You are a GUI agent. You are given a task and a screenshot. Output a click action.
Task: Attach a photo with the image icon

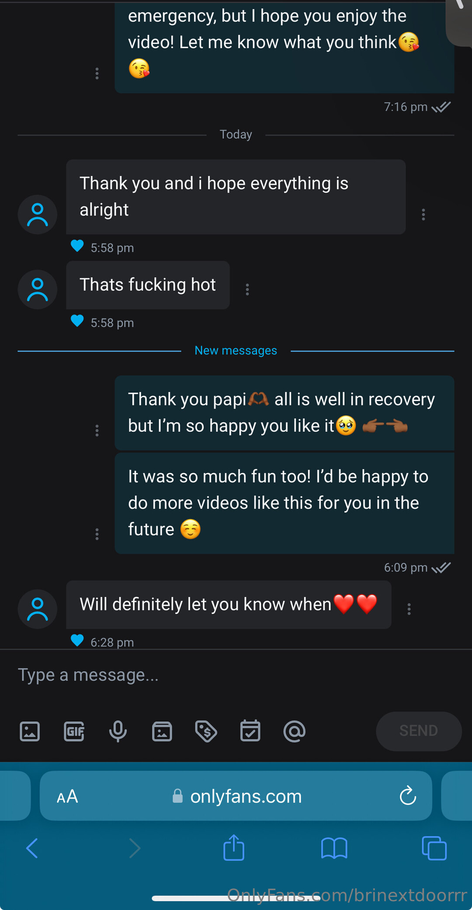pyautogui.click(x=30, y=731)
